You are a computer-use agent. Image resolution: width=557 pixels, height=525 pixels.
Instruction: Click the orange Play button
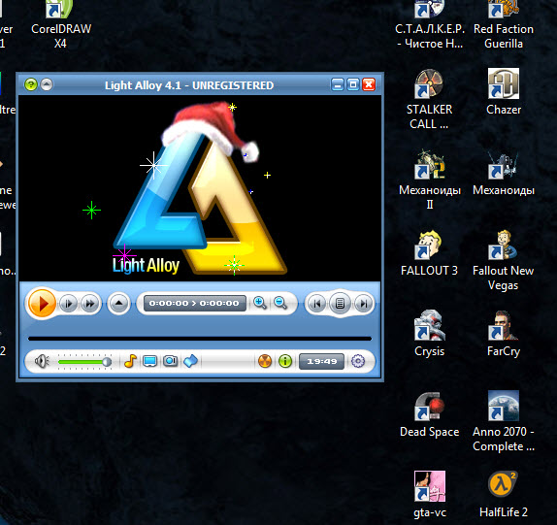point(42,304)
